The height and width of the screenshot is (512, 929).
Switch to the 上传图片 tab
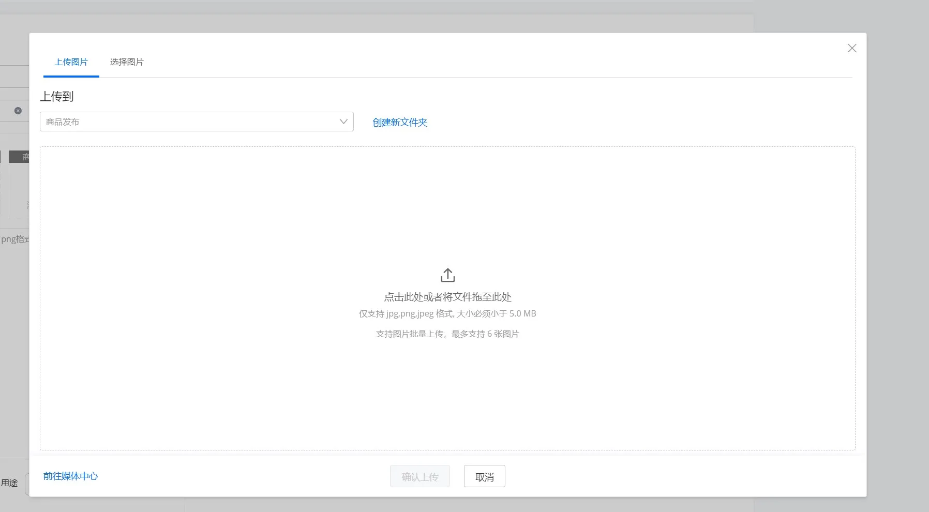click(x=71, y=62)
